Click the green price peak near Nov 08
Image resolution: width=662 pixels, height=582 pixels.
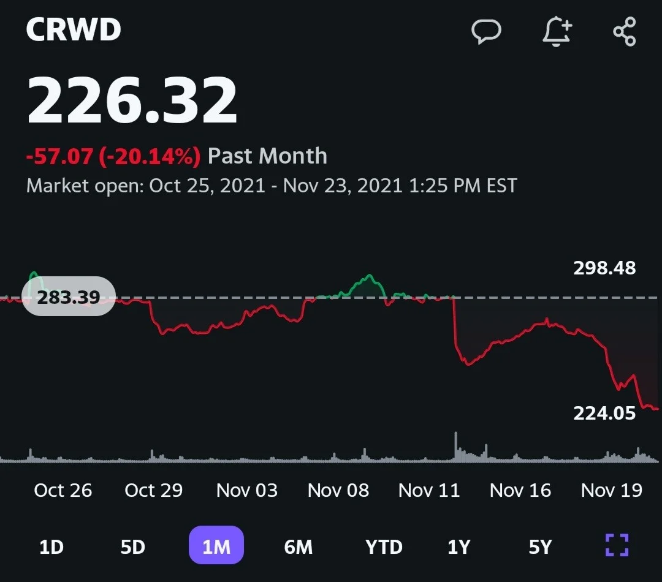pos(370,277)
